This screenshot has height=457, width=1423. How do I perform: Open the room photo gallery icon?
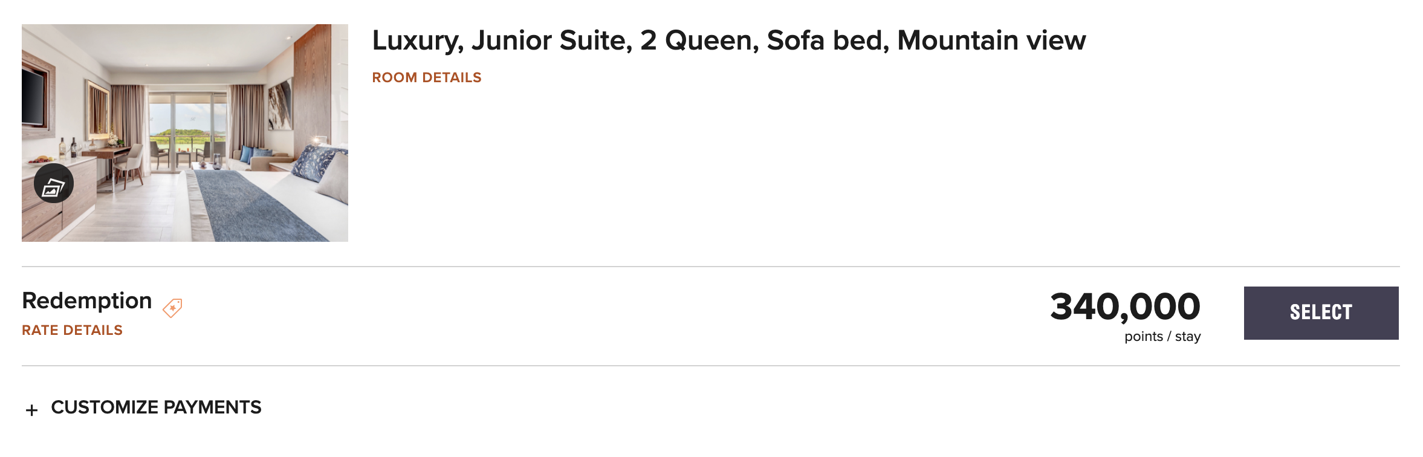tap(54, 184)
